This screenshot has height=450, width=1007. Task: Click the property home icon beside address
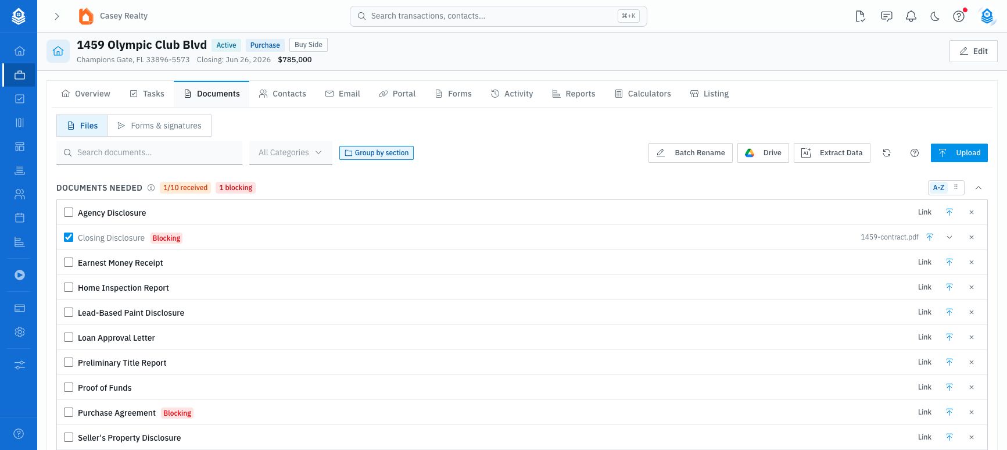click(58, 51)
